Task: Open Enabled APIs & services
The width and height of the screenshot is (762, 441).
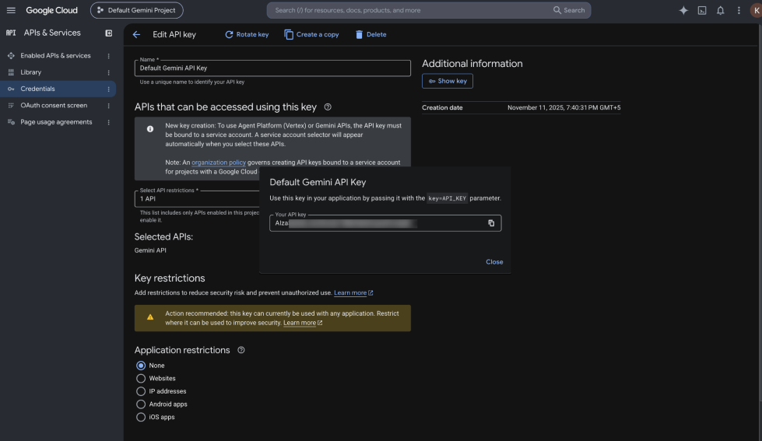Action: coord(55,56)
